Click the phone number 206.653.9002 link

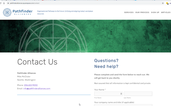coord(31,85)
